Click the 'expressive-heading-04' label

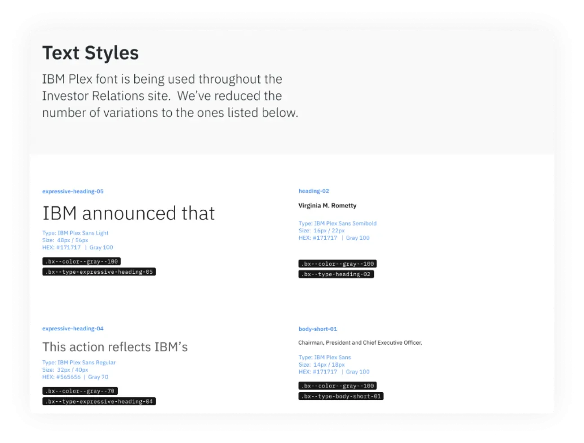pos(73,328)
